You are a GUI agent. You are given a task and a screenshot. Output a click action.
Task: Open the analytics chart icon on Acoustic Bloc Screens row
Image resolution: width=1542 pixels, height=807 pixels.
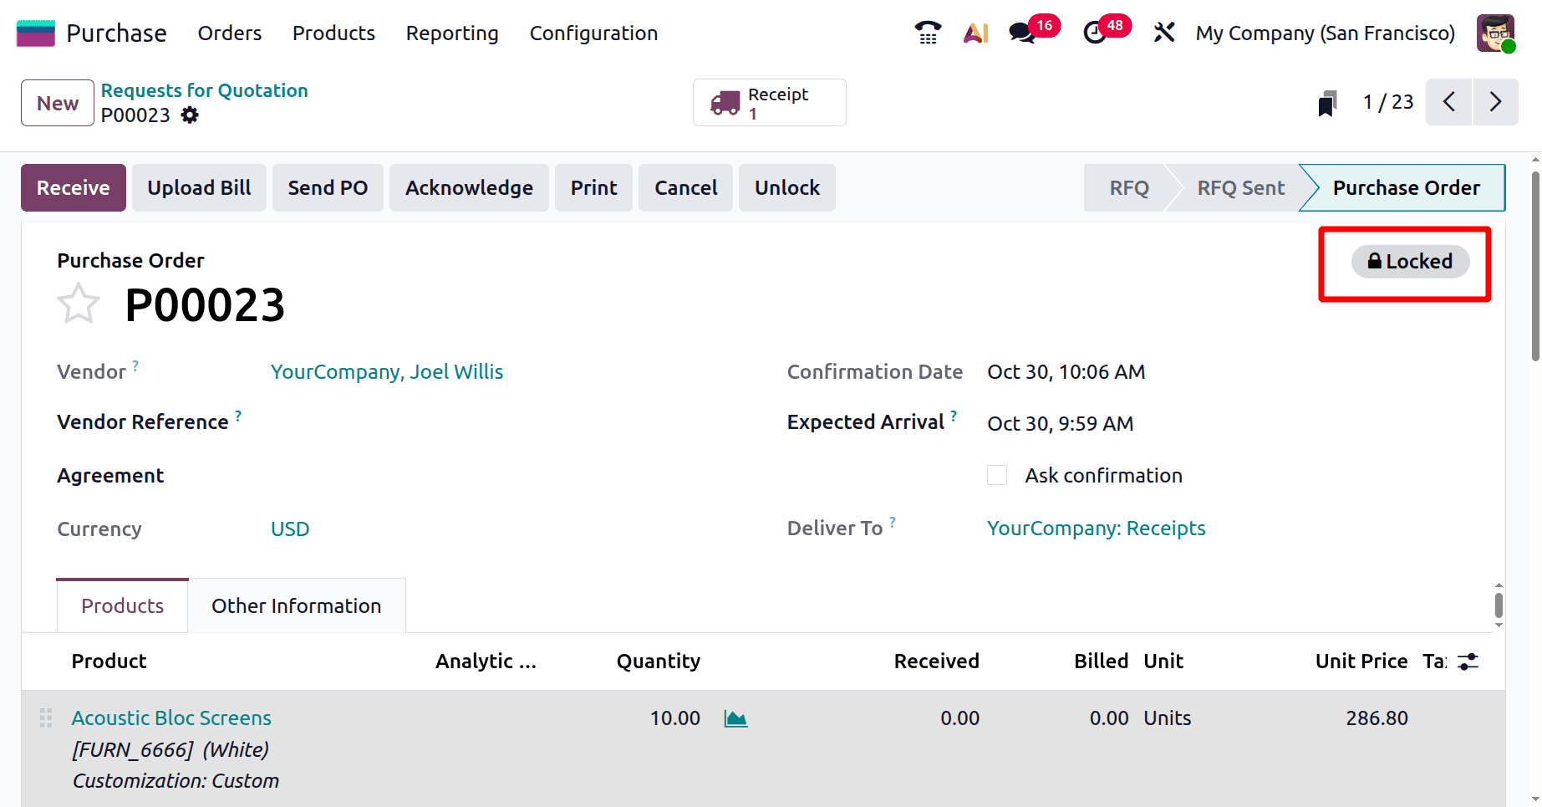(735, 718)
